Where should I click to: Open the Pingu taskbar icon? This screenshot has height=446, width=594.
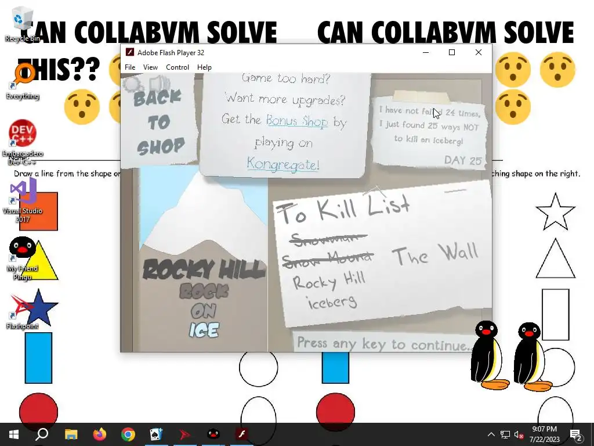(x=213, y=434)
